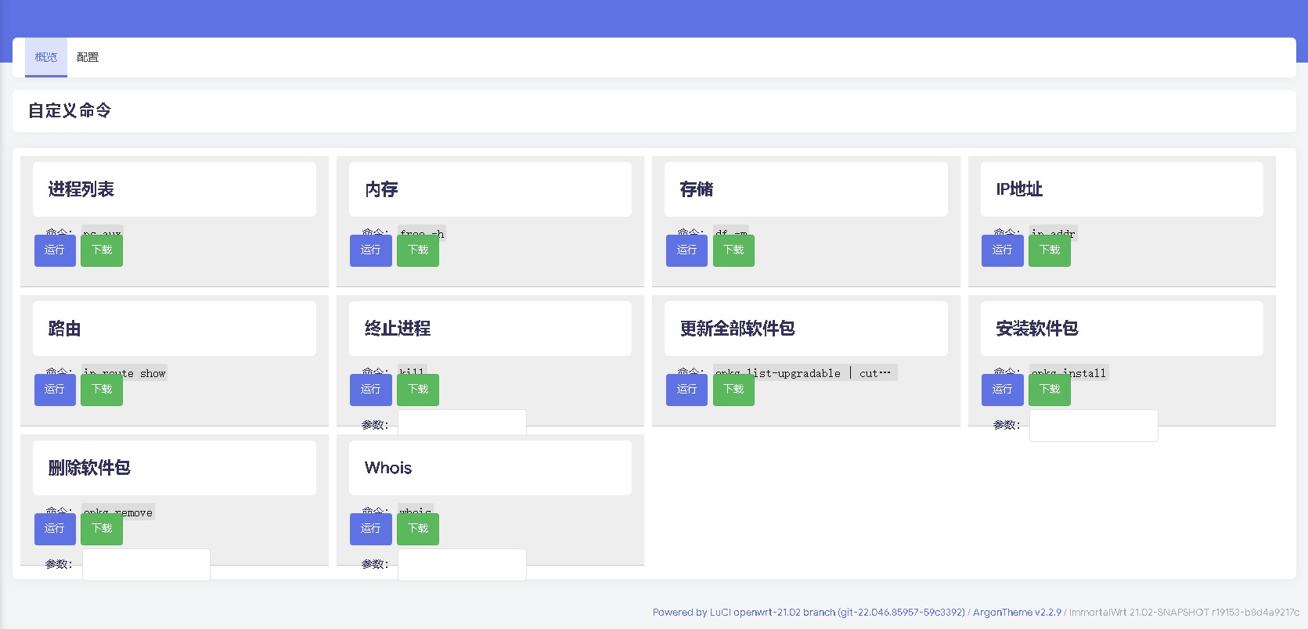This screenshot has width=1308, height=629.
Task: Download the 更新全部软件包 output
Action: (x=733, y=390)
